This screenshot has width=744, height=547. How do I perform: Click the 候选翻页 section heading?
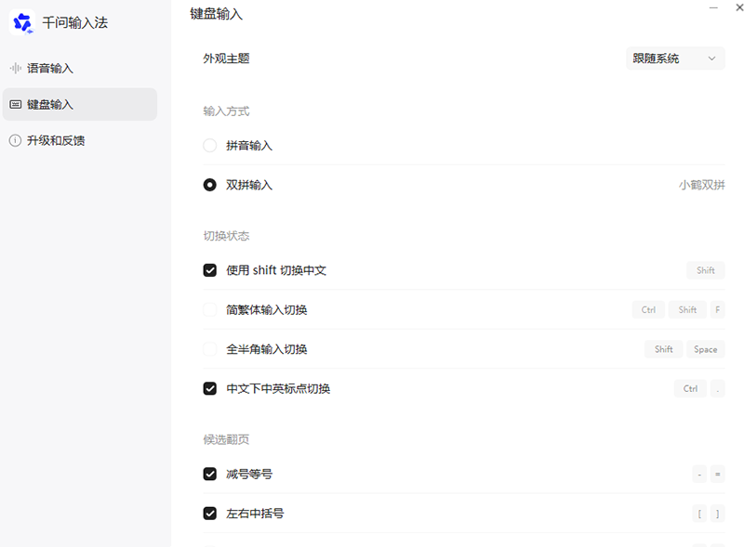click(x=226, y=439)
